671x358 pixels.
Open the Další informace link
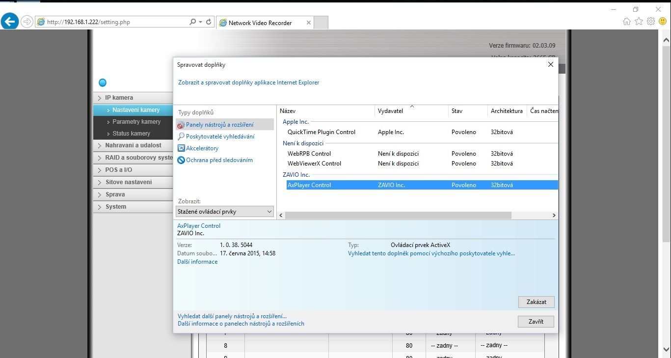click(x=197, y=262)
